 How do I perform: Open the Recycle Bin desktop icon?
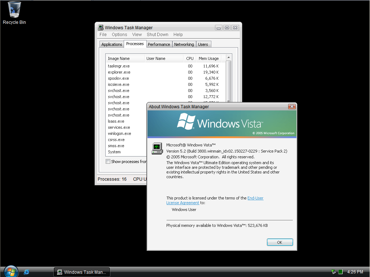pyautogui.click(x=14, y=13)
